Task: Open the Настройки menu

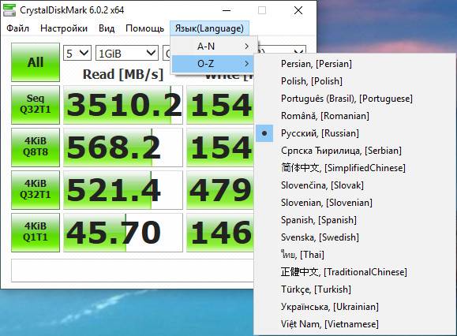Action: pyautogui.click(x=64, y=28)
